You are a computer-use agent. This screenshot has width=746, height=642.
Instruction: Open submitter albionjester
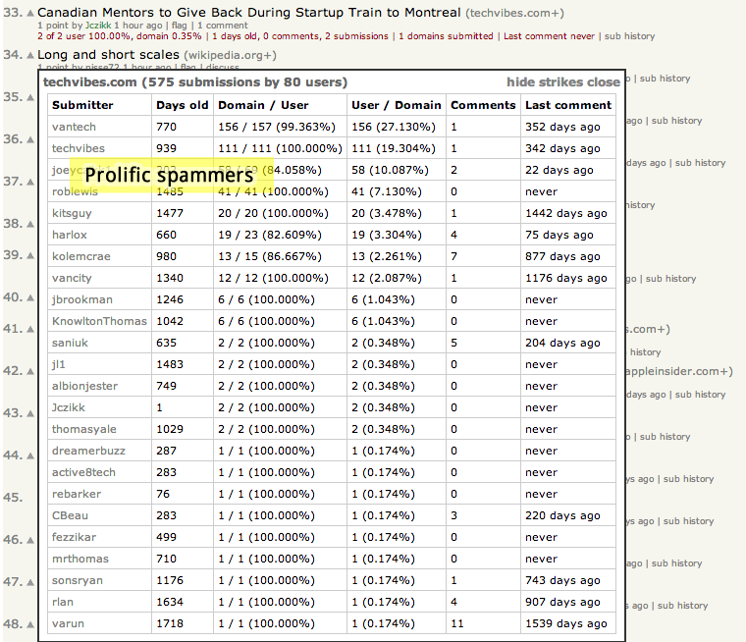pos(84,386)
